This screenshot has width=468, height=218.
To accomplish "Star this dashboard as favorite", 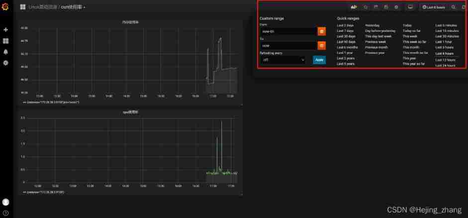I will tap(366, 7).
